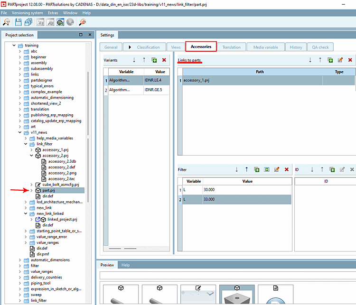
Task: Click edit icon in Filter toolbar
Action: point(277,169)
